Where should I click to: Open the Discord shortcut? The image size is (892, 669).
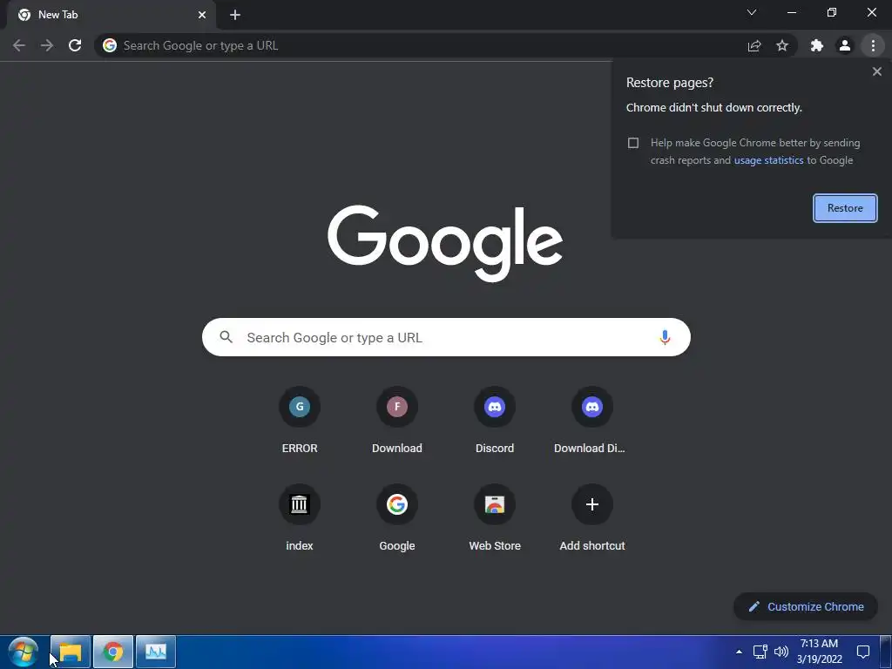pos(495,421)
